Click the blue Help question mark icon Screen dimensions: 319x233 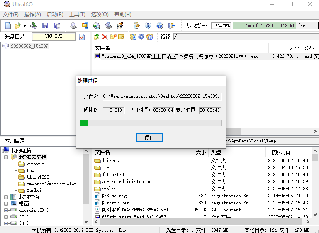pyautogui.click(x=160, y=26)
